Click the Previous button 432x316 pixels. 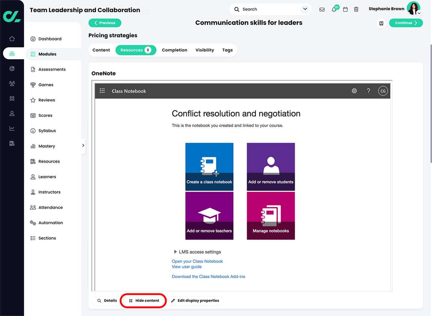105,23
